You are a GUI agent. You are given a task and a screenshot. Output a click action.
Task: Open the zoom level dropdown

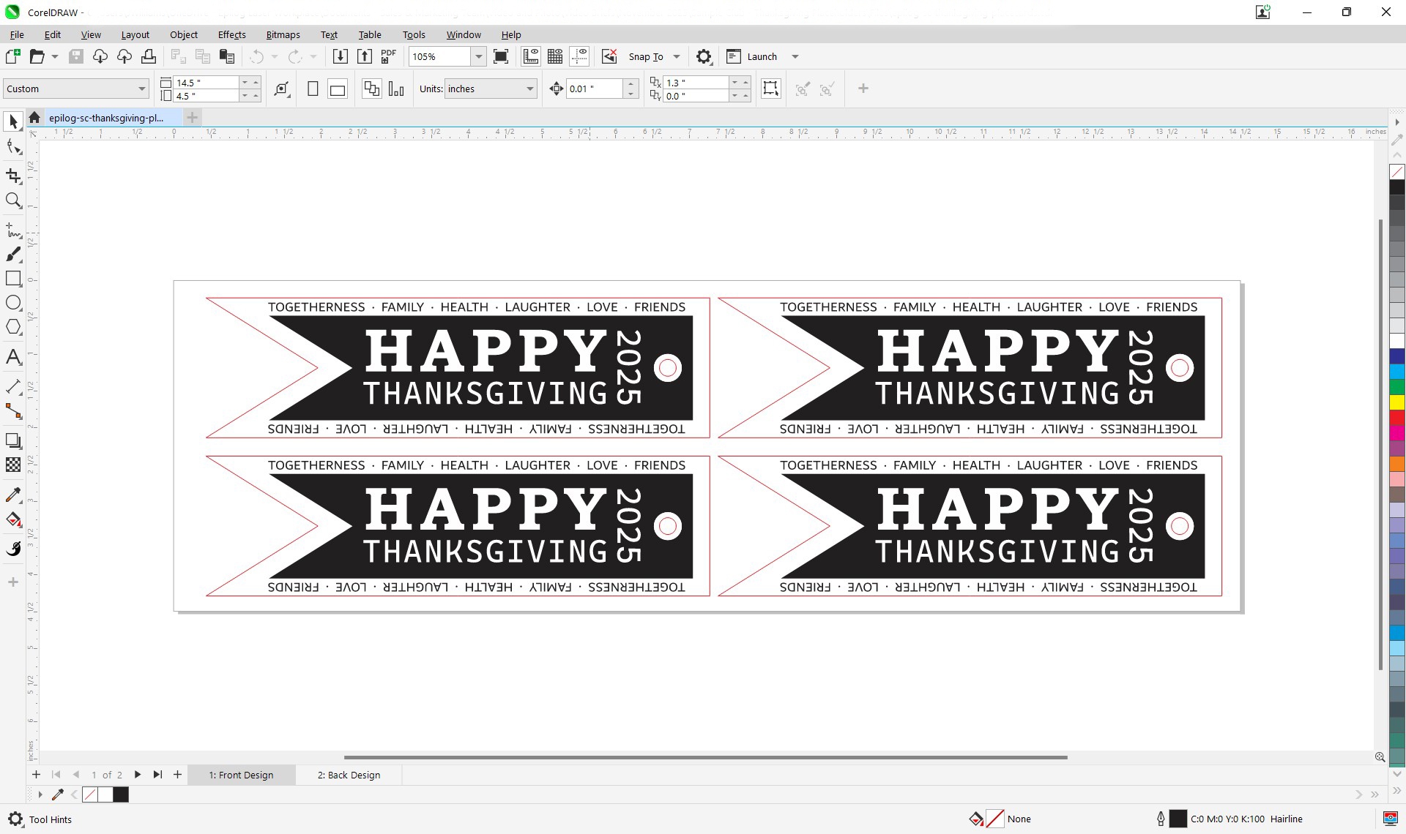[x=478, y=56]
